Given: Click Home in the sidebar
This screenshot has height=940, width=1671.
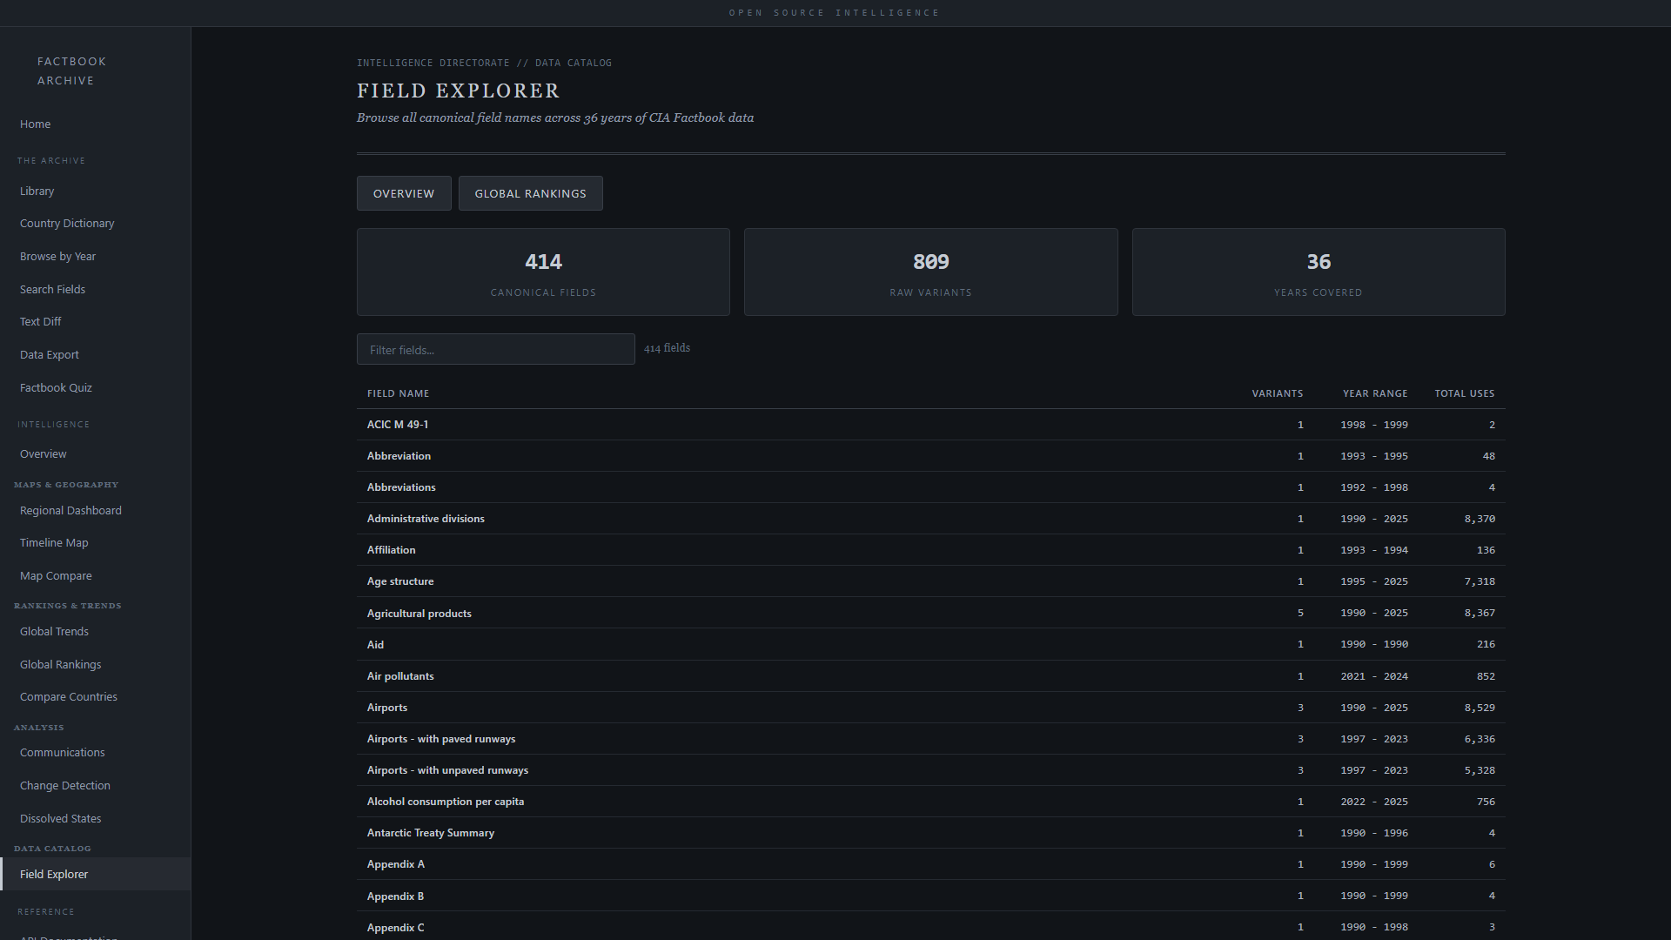Looking at the screenshot, I should (35, 124).
